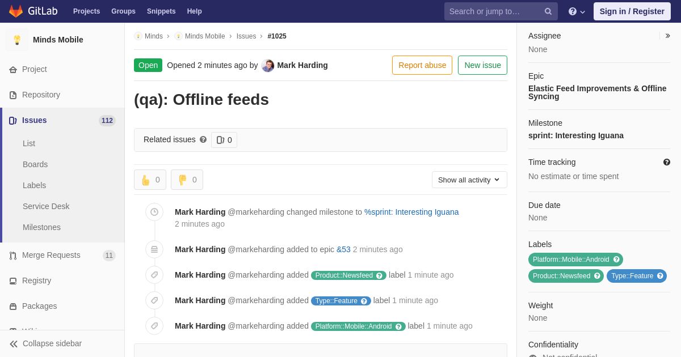Open issue Boards
Screen dimensions: 681x357
click(x=35, y=164)
